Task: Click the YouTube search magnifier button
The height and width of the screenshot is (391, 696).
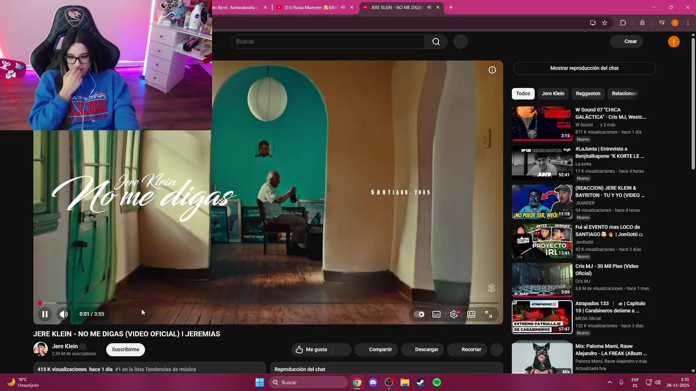Action: point(436,42)
